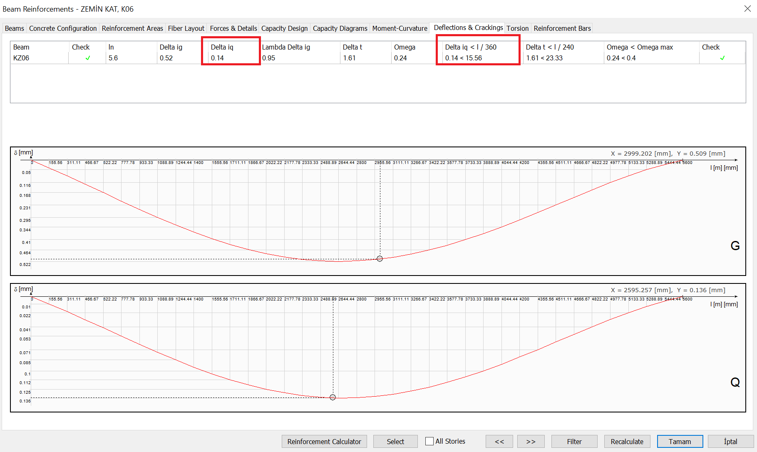Switch to the Capacity Design tab

coord(284,28)
